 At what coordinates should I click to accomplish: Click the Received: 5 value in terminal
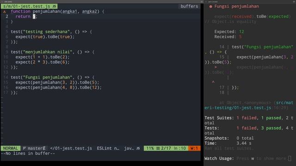point(240,37)
